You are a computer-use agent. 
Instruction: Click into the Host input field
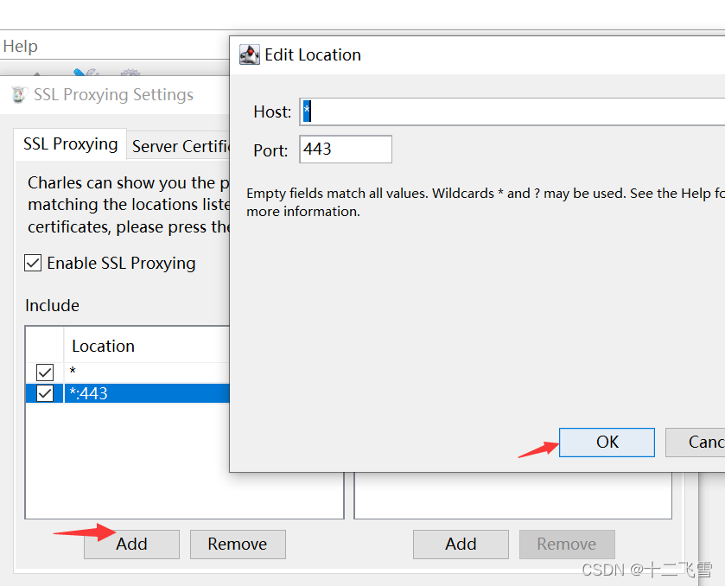coord(512,111)
